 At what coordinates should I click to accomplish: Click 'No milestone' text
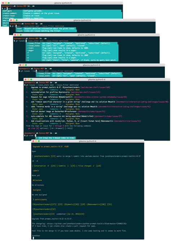click(x=38, y=185)
